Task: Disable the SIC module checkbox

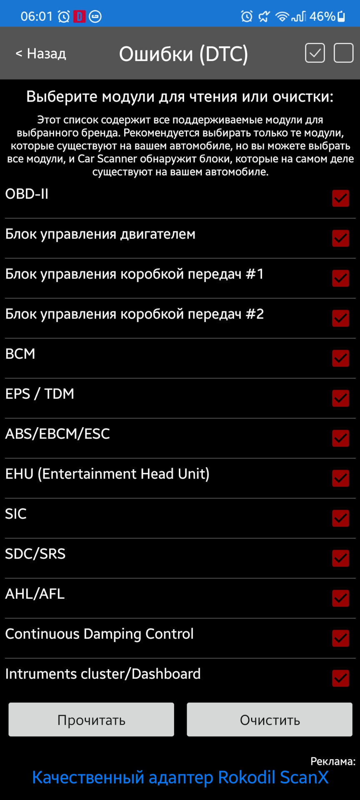Action: (340, 518)
